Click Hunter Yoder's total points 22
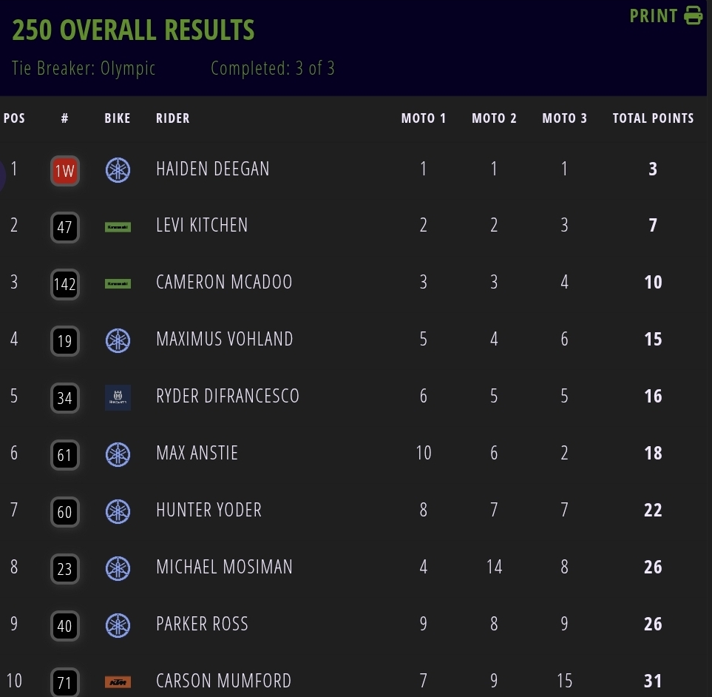712x697 pixels. [x=653, y=511]
